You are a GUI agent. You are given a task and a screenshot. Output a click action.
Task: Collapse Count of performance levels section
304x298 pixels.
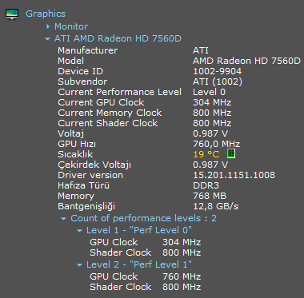[63, 219]
